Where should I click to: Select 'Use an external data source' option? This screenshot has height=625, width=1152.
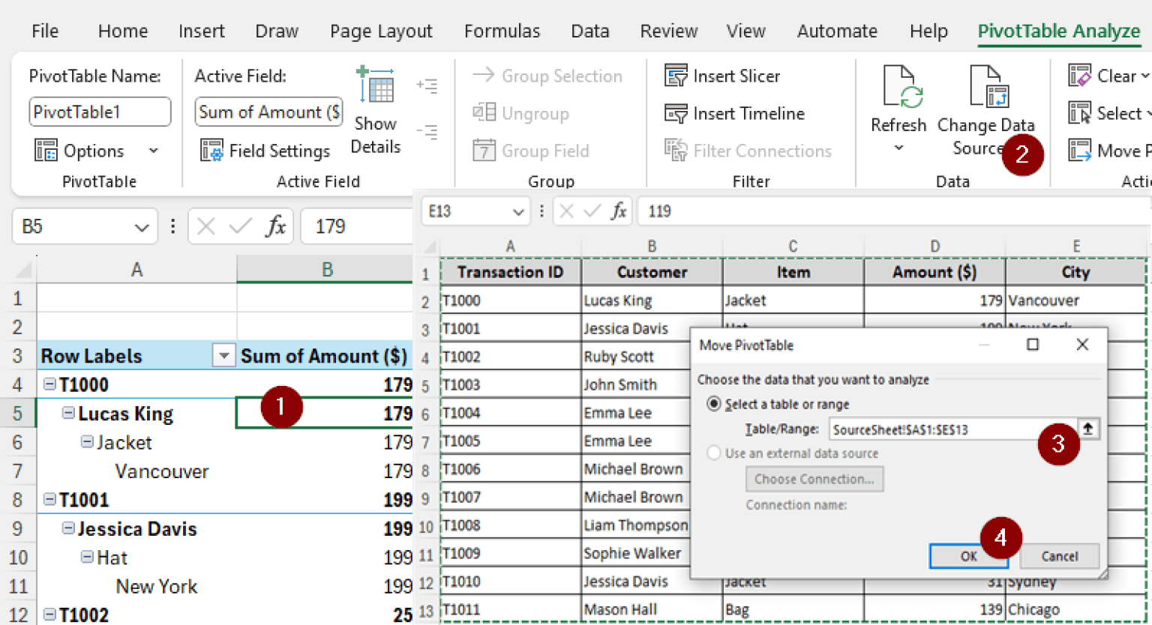713,452
